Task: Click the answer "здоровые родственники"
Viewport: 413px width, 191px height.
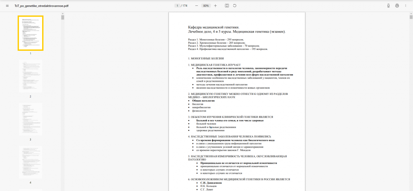Action: pyautogui.click(x=211, y=130)
